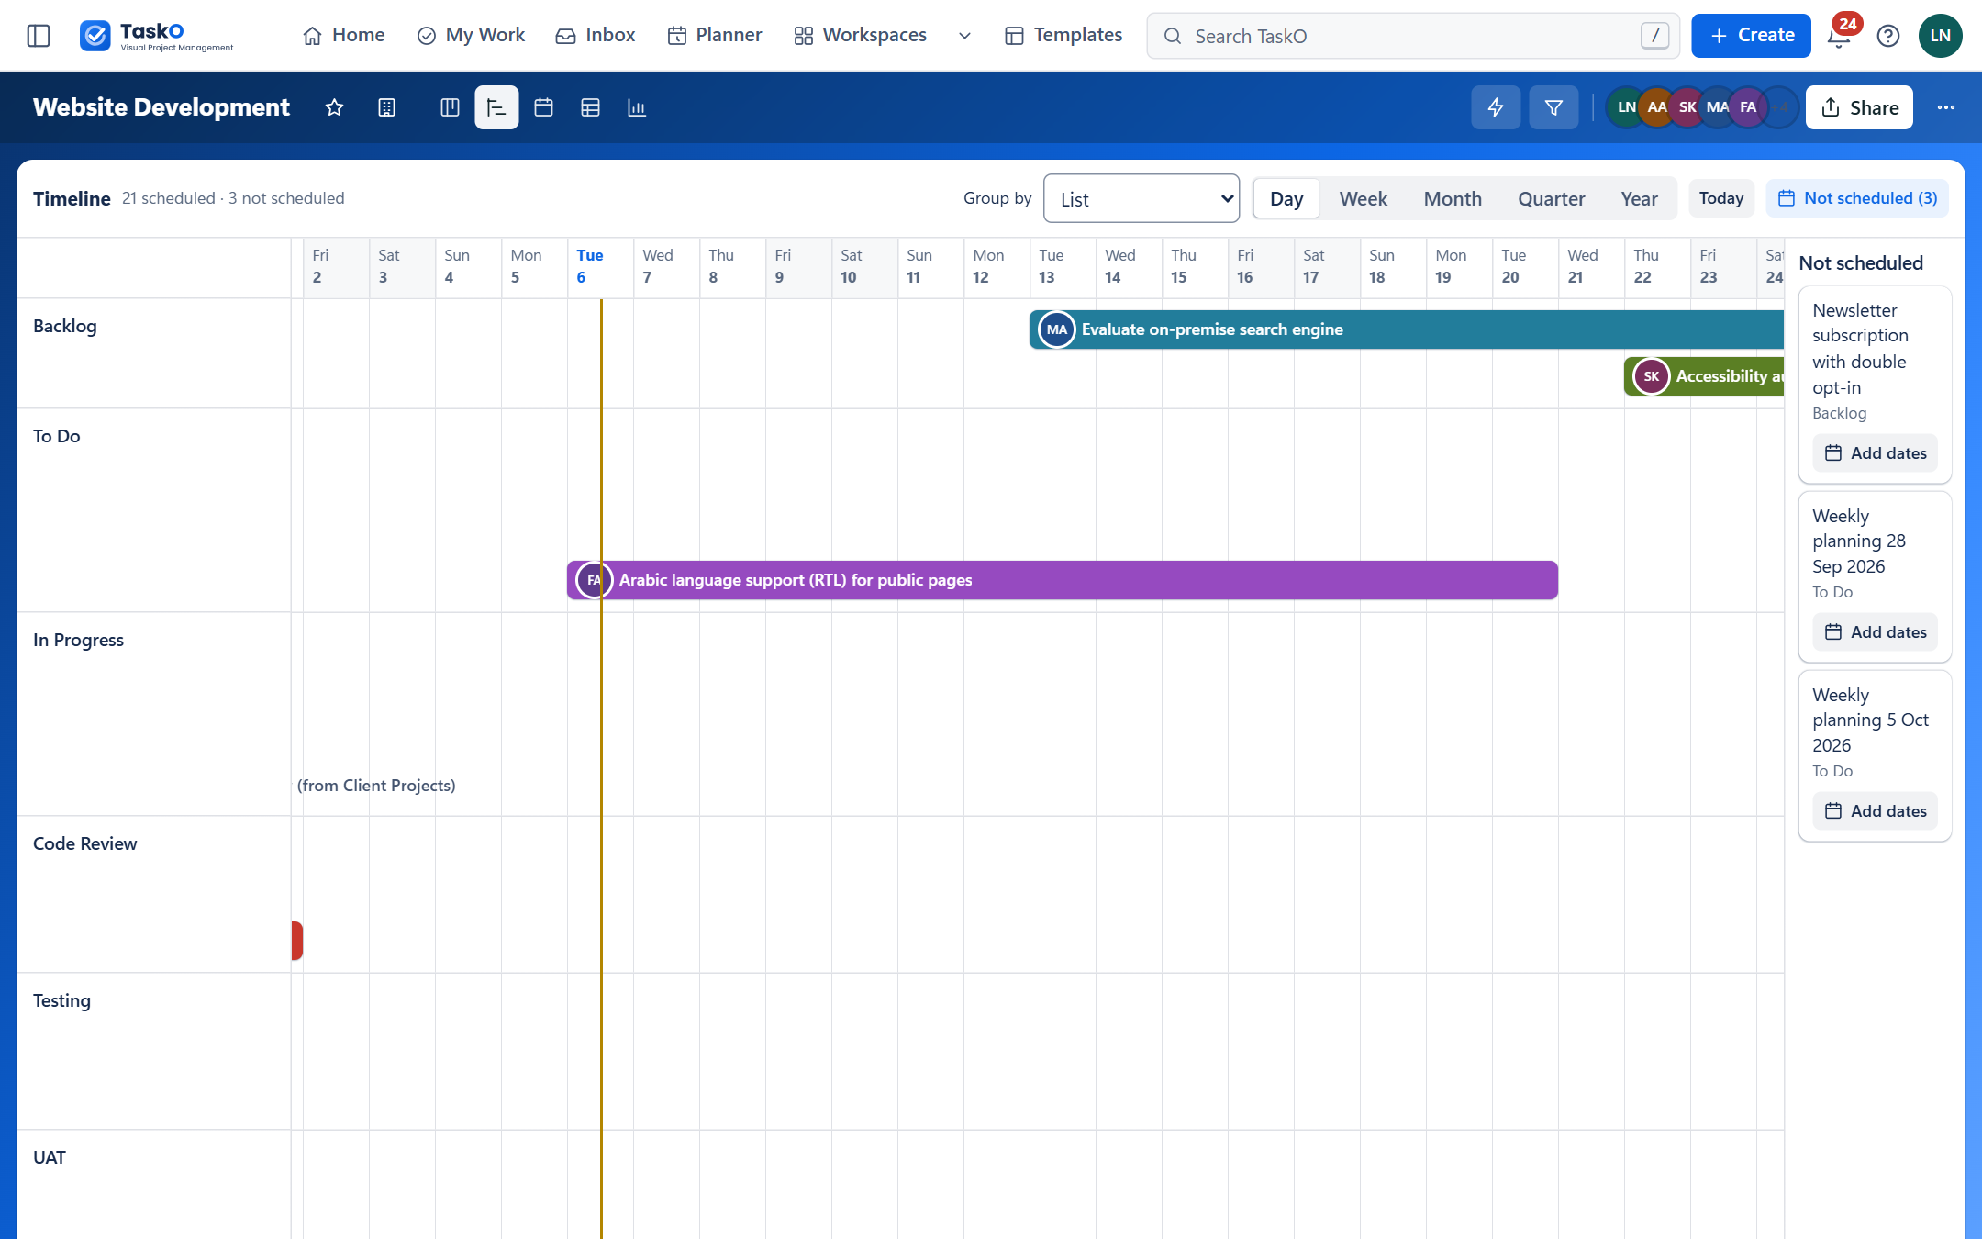Open Templates in top navigation
This screenshot has width=1982, height=1239.
point(1063,36)
